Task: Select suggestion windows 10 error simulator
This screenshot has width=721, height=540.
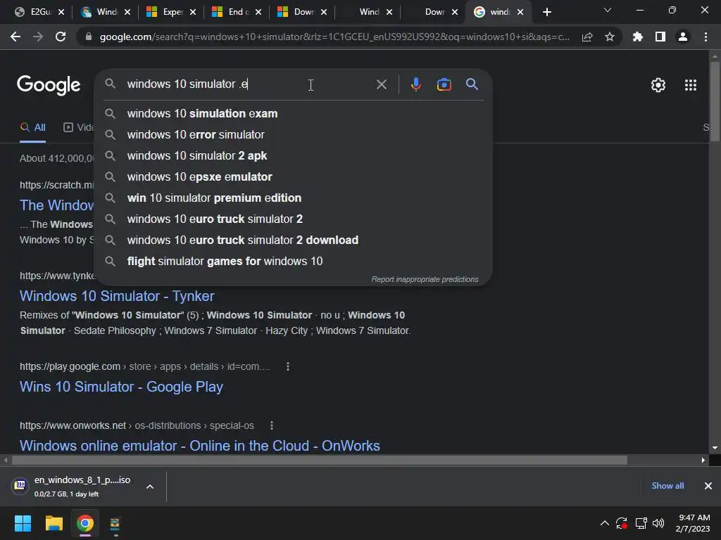Action: (x=294, y=134)
